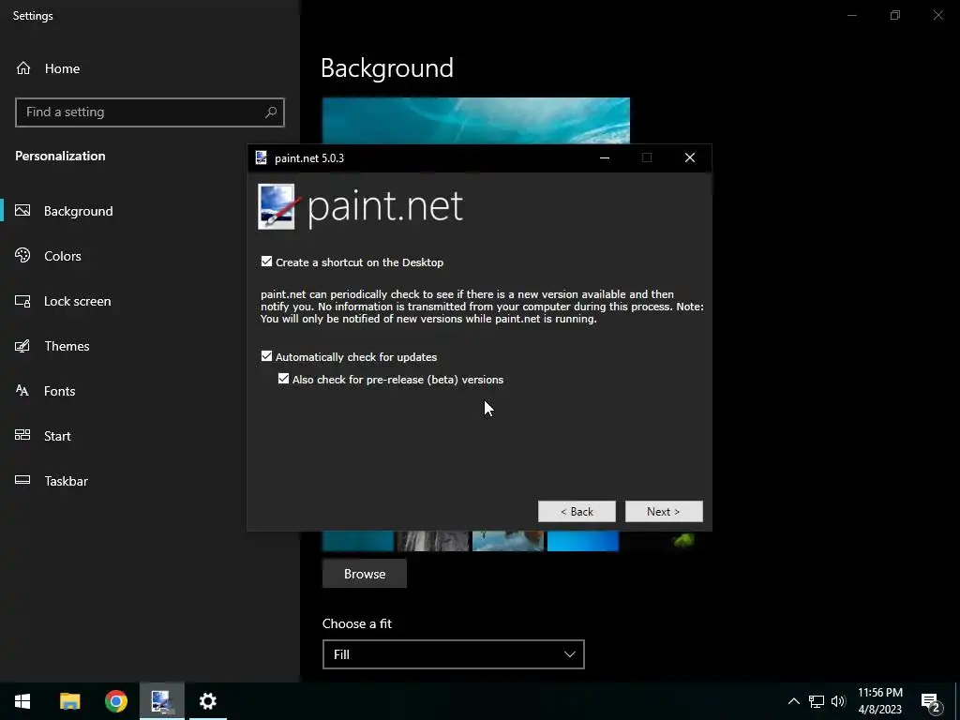Click paint.net title bar icon
Screen dimensions: 960x720
[262, 157]
